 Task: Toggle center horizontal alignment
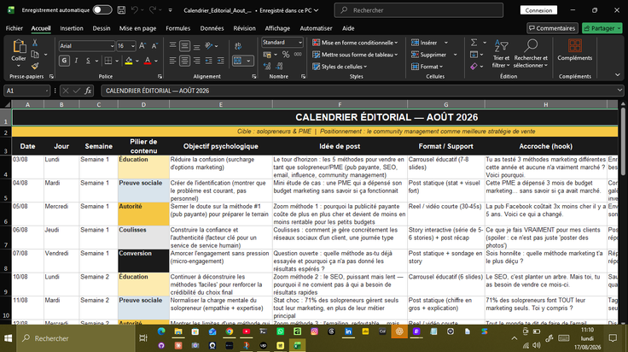click(184, 61)
